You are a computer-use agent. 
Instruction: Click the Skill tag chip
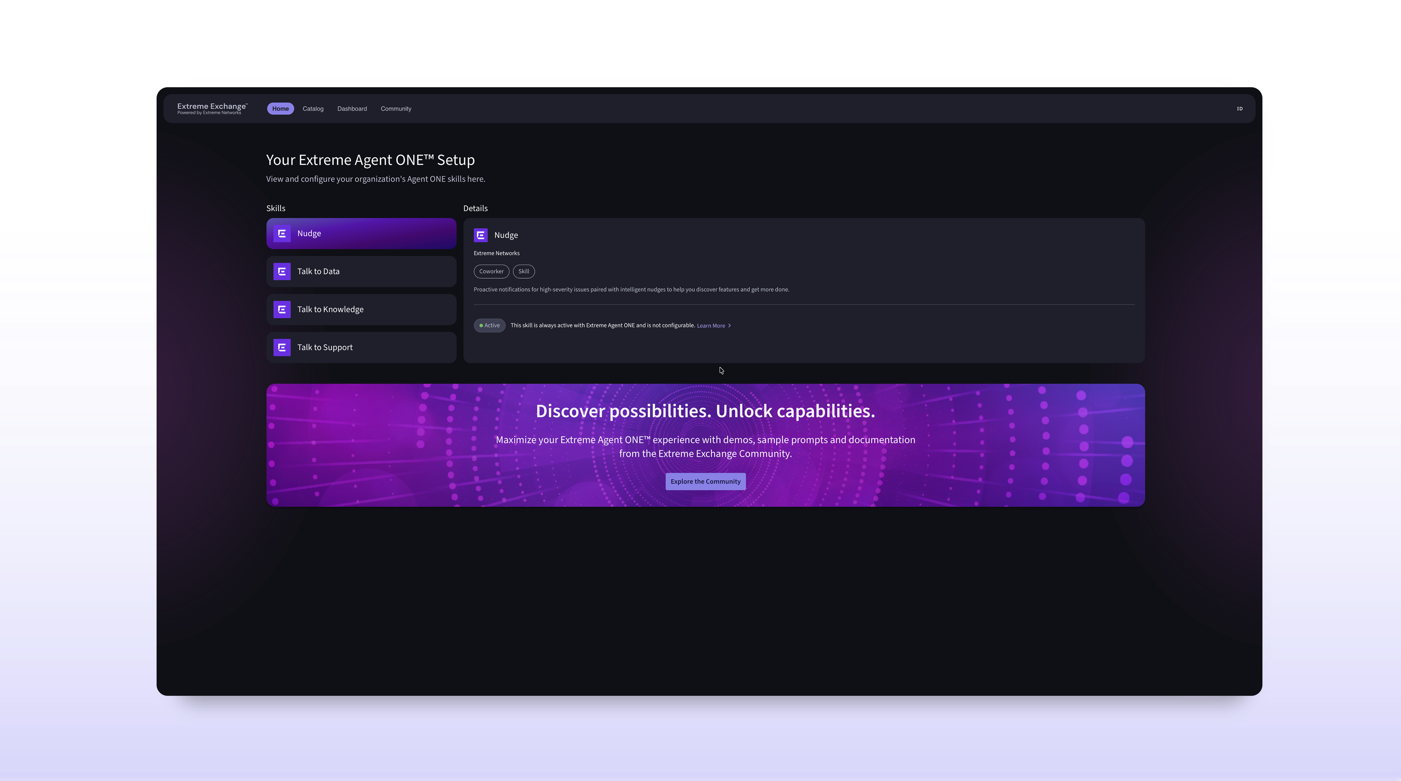[x=524, y=271]
